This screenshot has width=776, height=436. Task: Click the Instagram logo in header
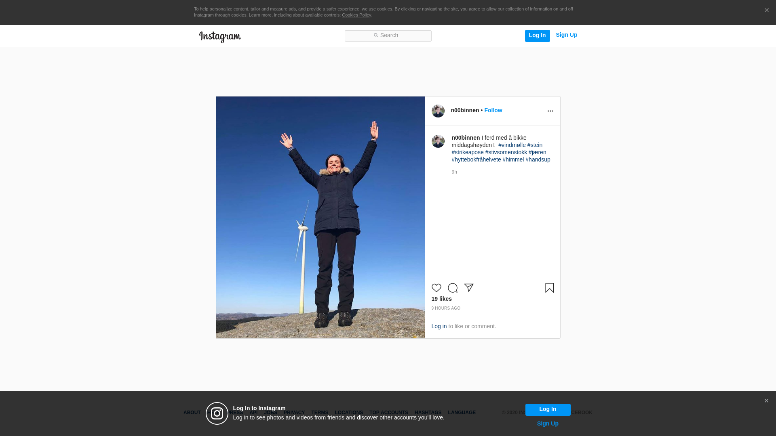pos(220,37)
